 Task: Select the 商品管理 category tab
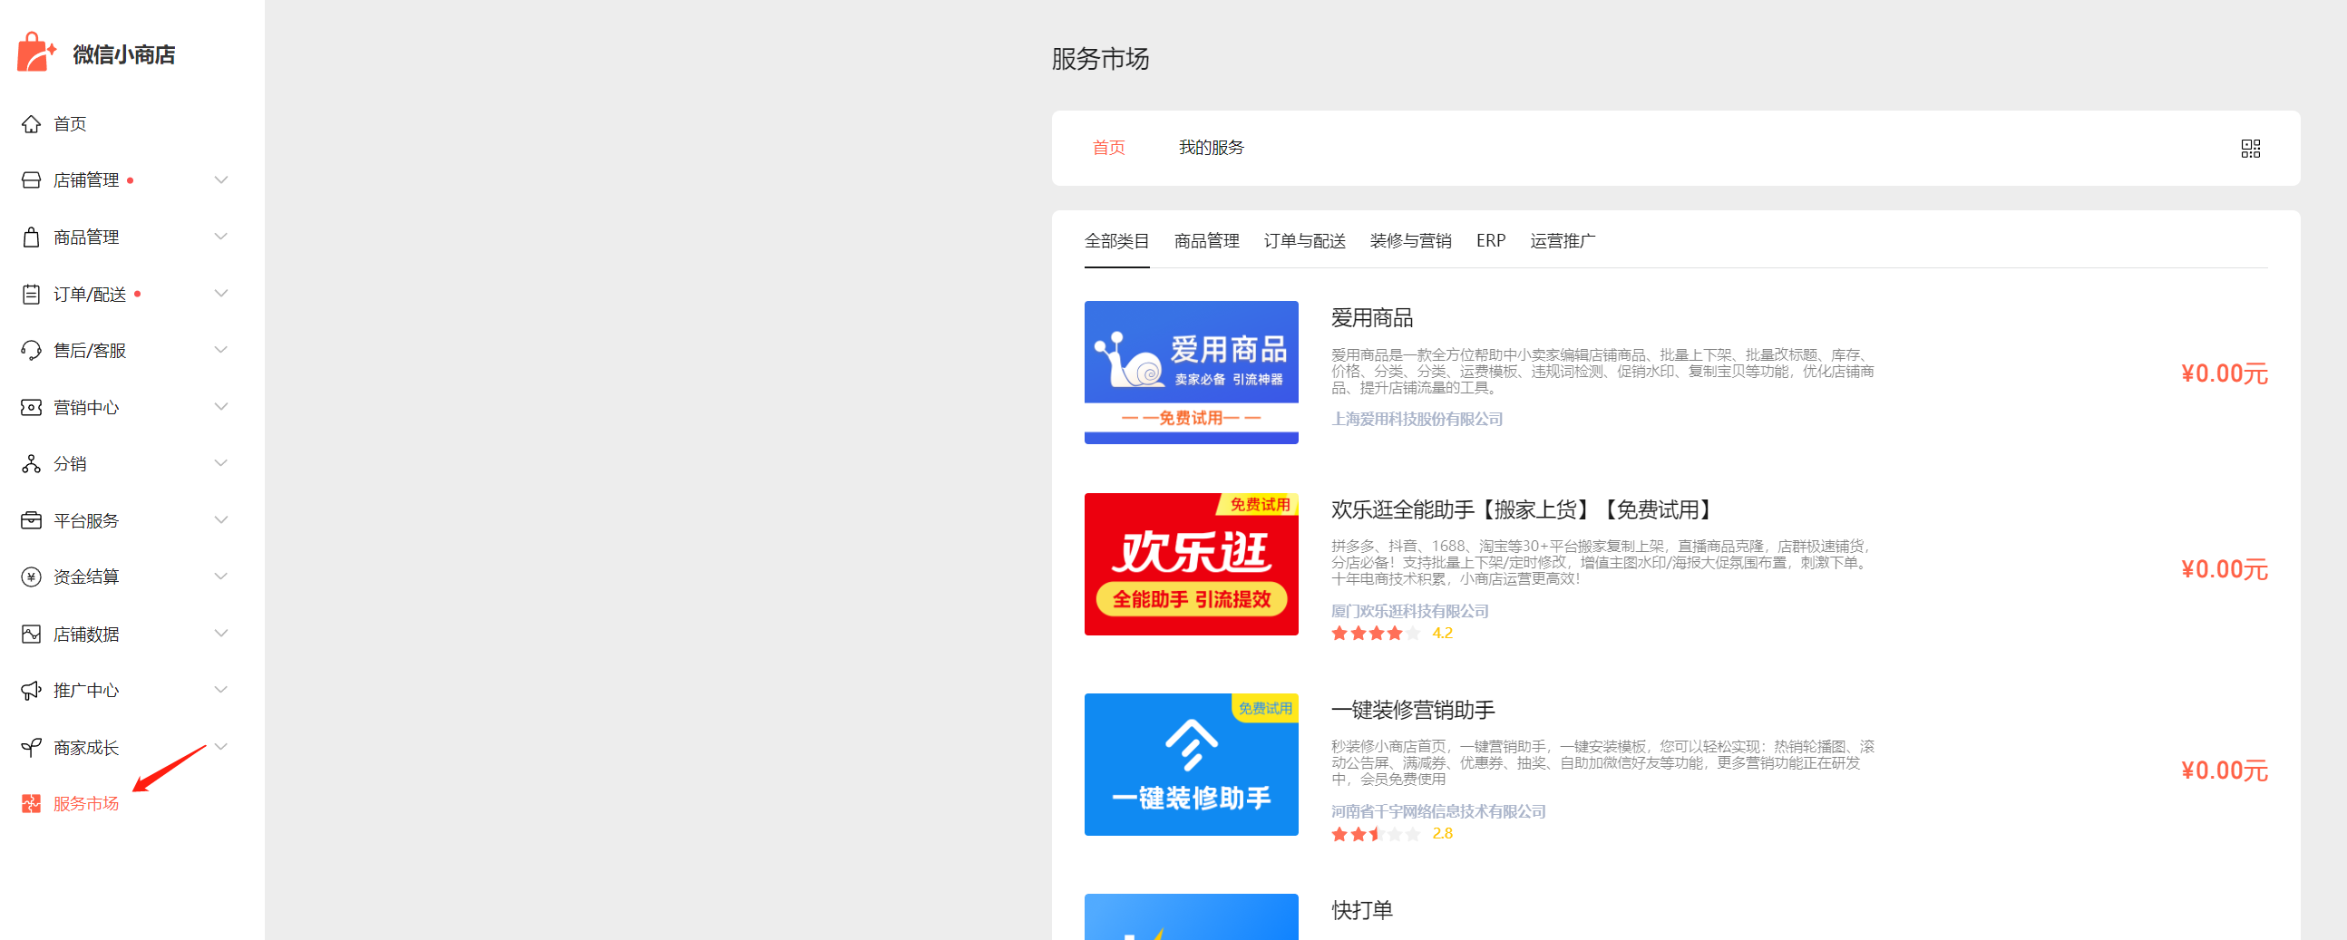coord(1206,241)
